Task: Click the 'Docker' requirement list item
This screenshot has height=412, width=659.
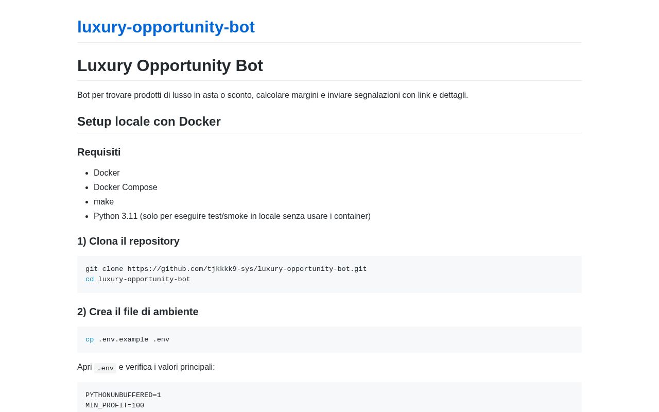Action: (107, 173)
